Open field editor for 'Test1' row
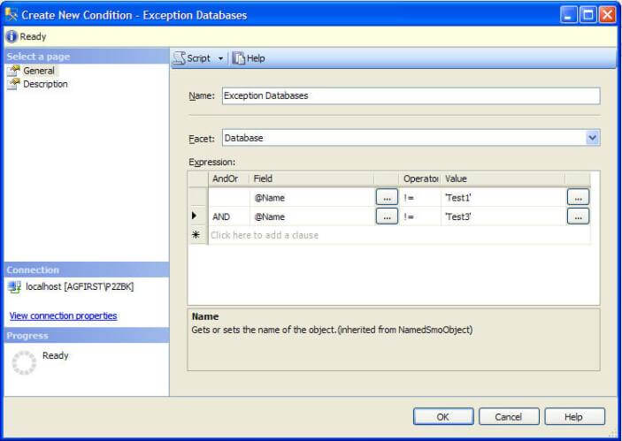Screen dimensions: 622x441 pos(387,197)
